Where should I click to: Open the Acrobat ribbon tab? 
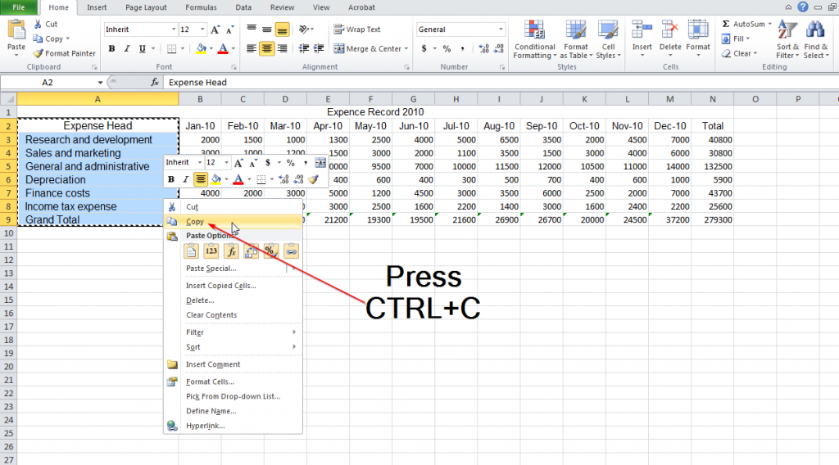pos(361,7)
